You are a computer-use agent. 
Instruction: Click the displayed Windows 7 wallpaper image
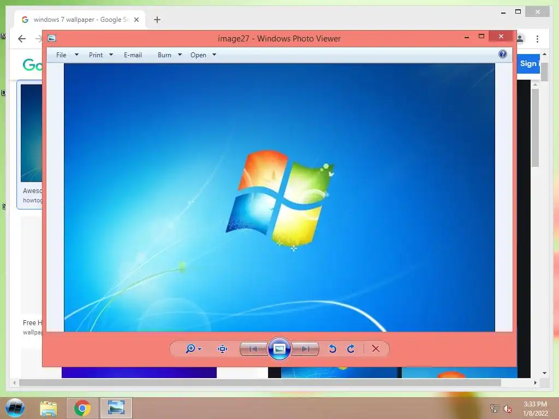[279, 197]
